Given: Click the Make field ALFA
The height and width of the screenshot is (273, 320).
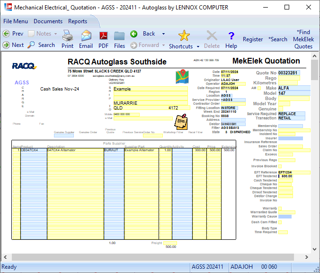Looking at the screenshot, I should click(294, 88).
